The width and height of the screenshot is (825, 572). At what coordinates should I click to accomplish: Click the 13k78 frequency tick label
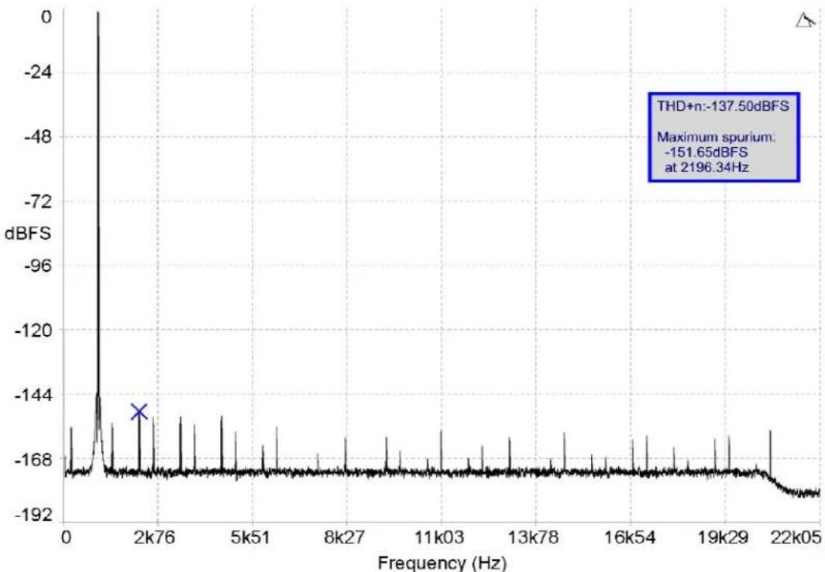(x=534, y=538)
